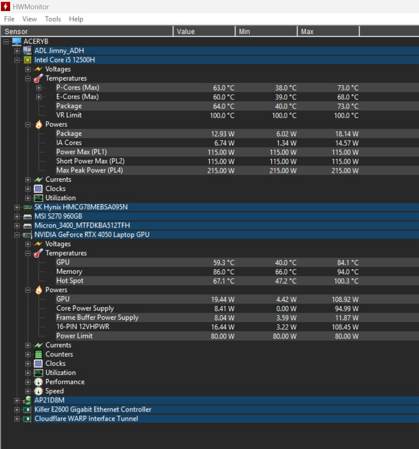This screenshot has height=449, width=419.
Task: Click the Min column header
Action: [x=266, y=31]
